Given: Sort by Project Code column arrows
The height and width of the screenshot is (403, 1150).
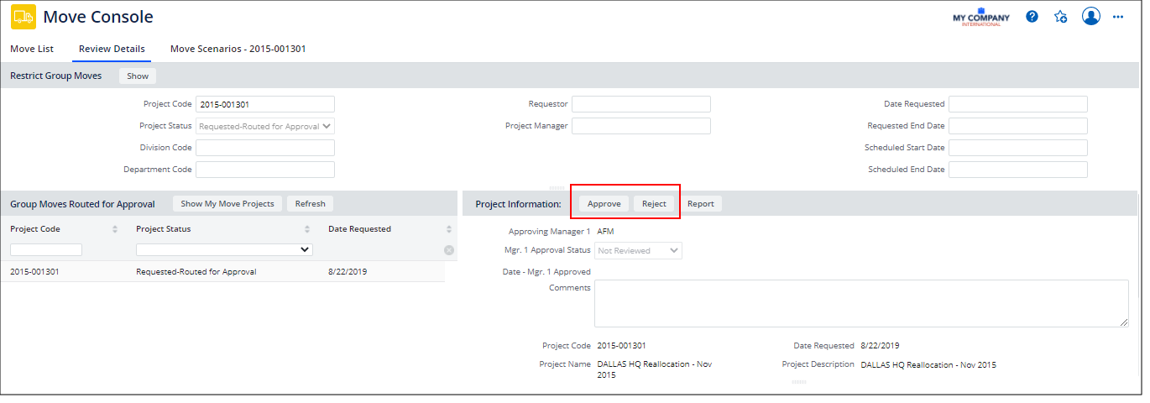Looking at the screenshot, I should pyautogui.click(x=115, y=229).
